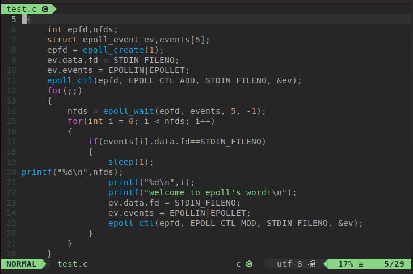Click 'printf("%d\n",i);' on line 21
413x274 pixels.
click(x=151, y=182)
